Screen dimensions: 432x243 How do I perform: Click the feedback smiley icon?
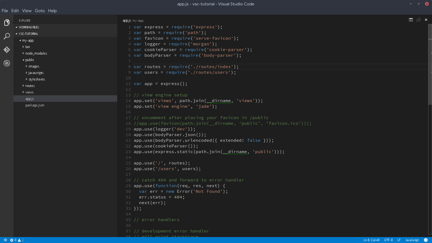(426, 240)
